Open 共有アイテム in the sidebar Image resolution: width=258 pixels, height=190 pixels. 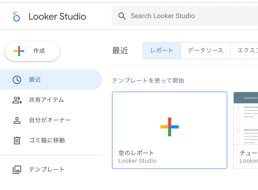coord(51,100)
